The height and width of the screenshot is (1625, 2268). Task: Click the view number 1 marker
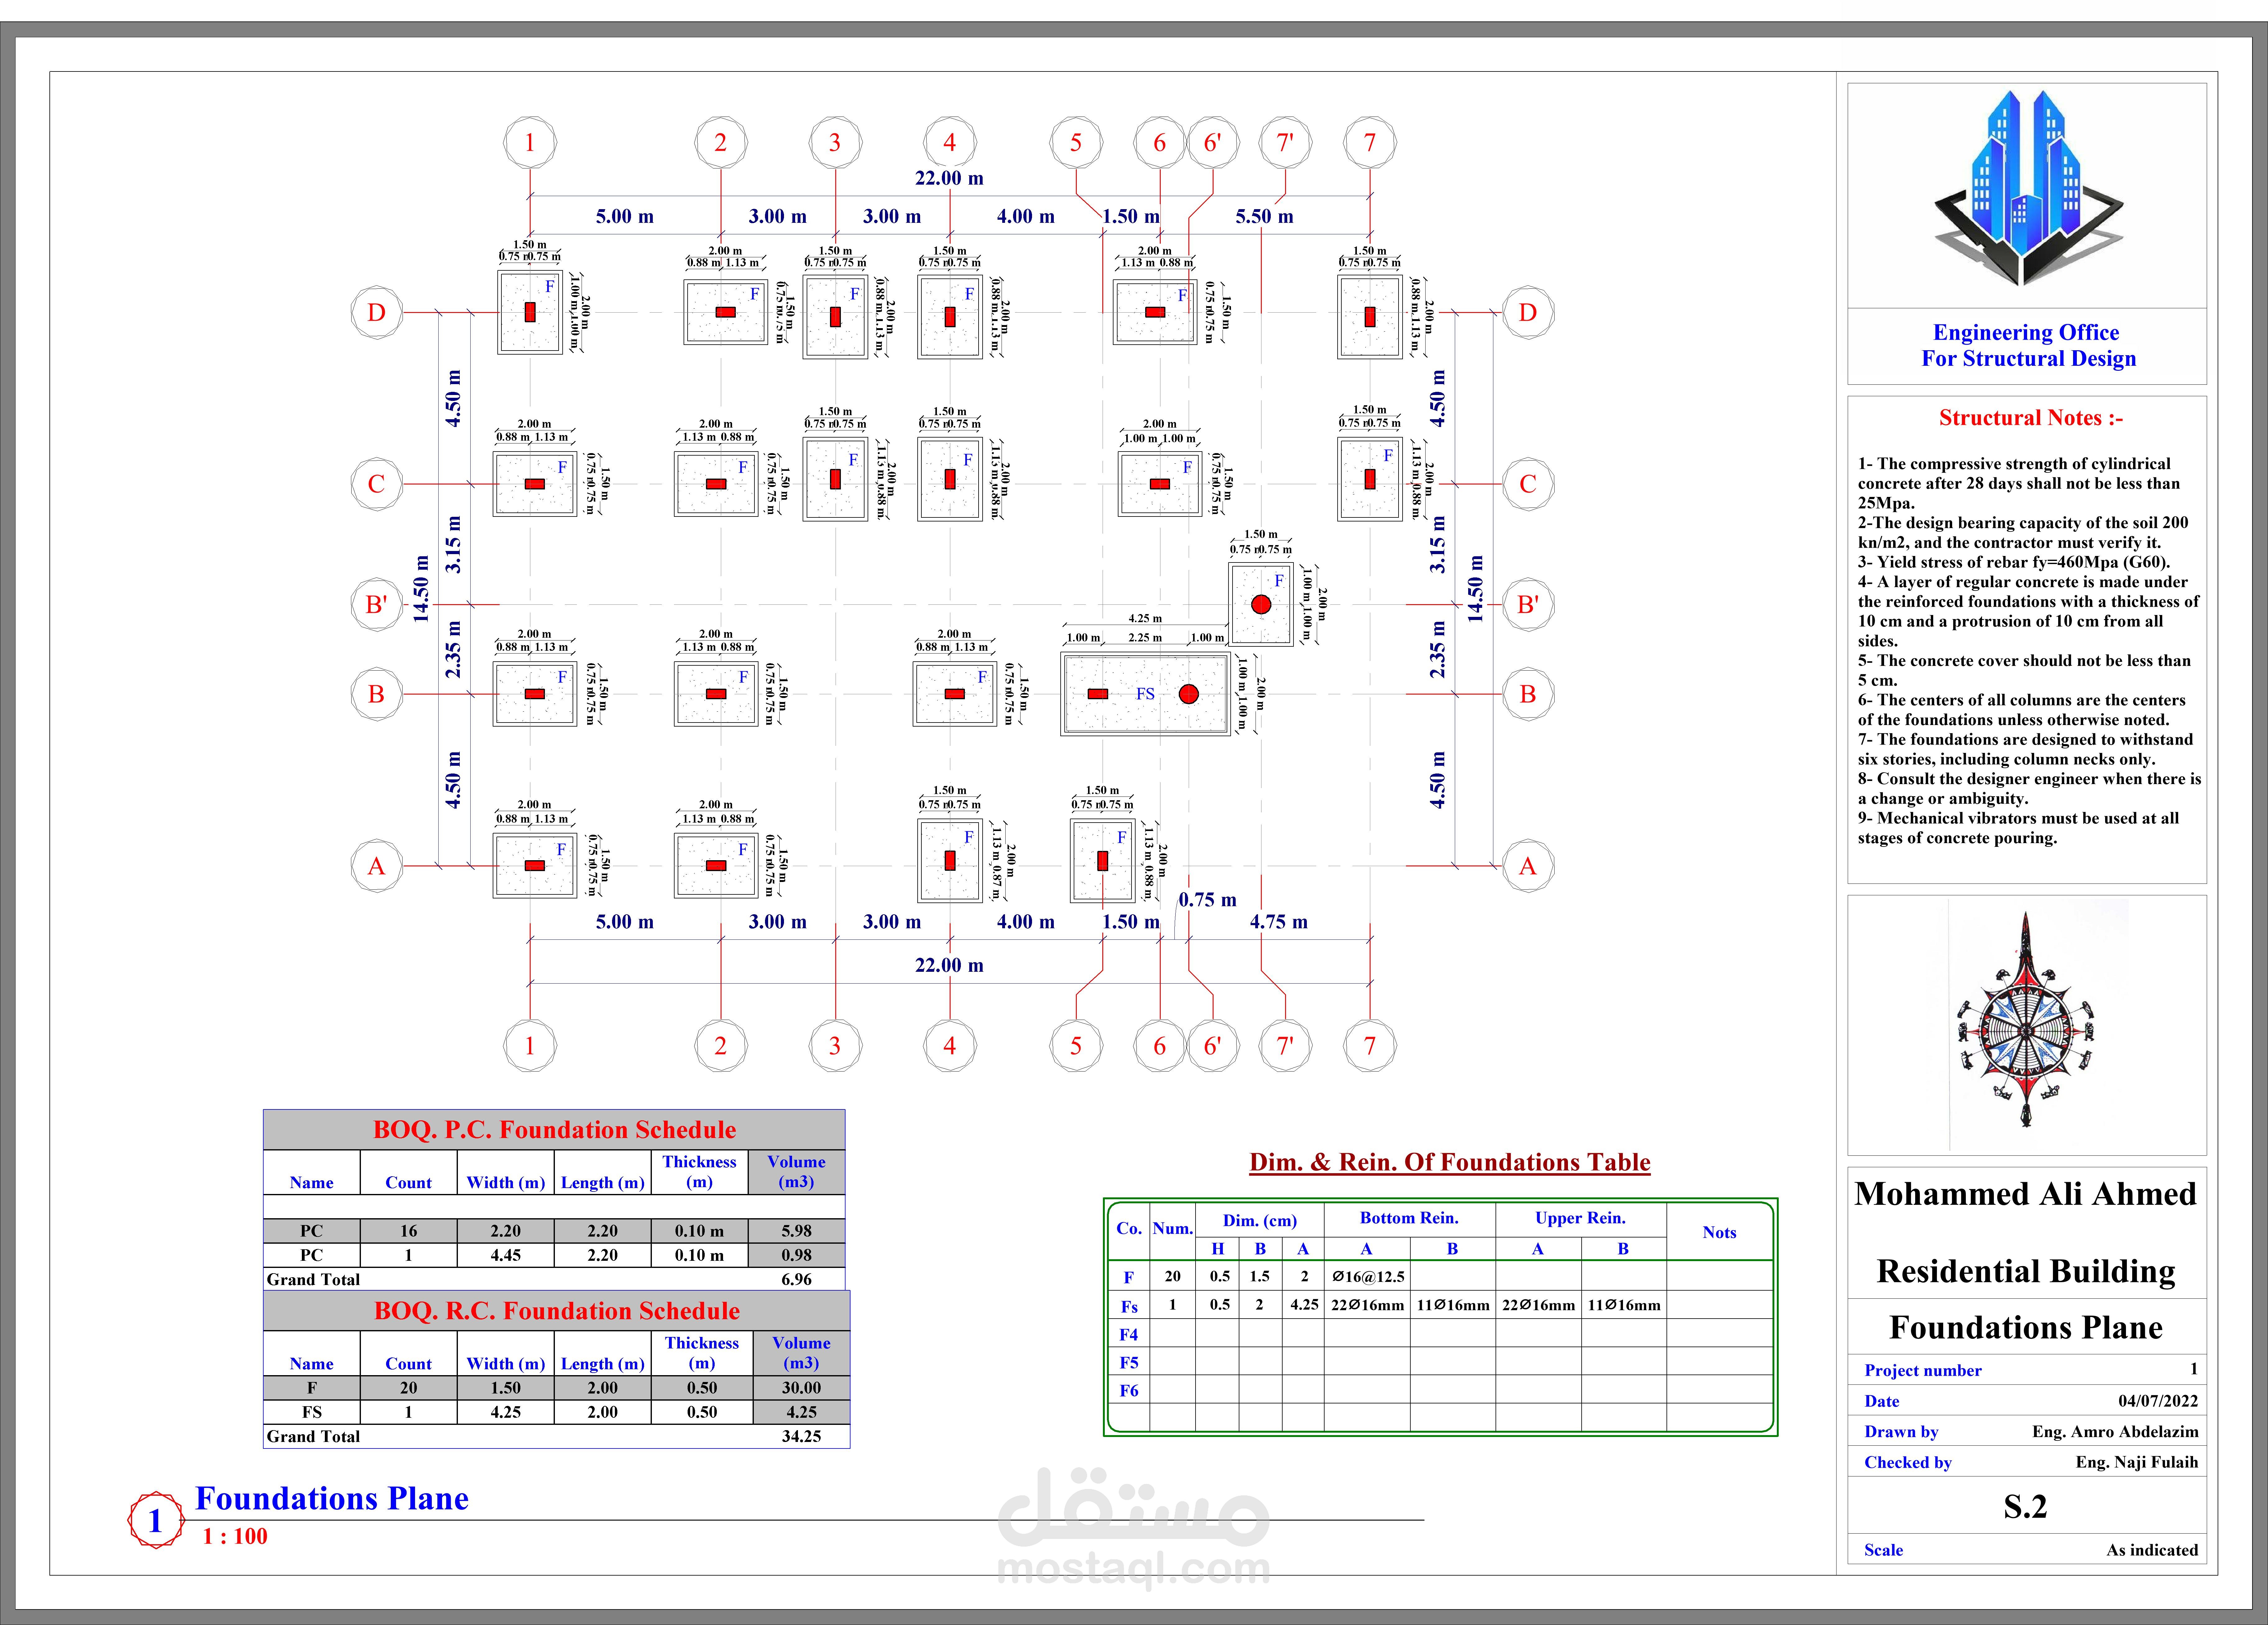(156, 1520)
